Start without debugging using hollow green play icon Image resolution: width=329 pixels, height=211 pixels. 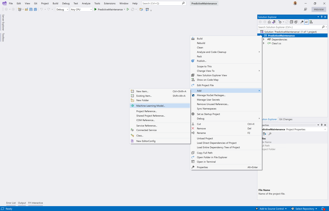tap(128, 9)
